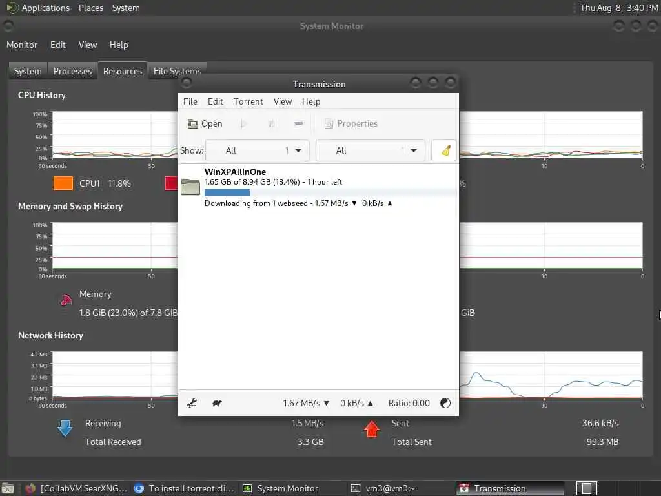This screenshot has height=496, width=661.
Task: Click the red CPU2 color swatch
Action: [171, 183]
